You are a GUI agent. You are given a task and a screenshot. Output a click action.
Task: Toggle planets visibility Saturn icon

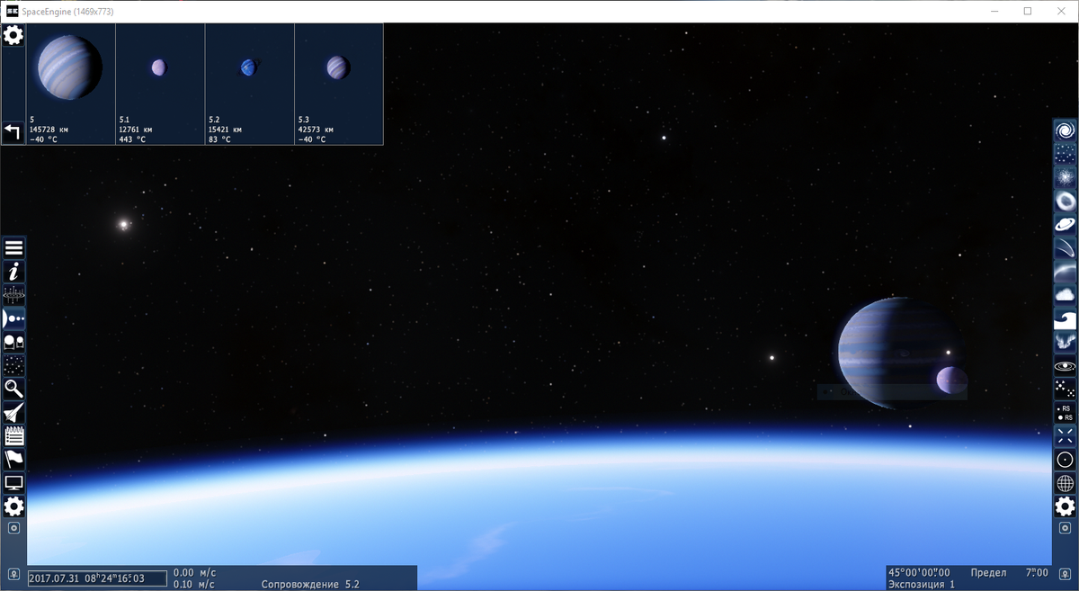tap(1066, 224)
